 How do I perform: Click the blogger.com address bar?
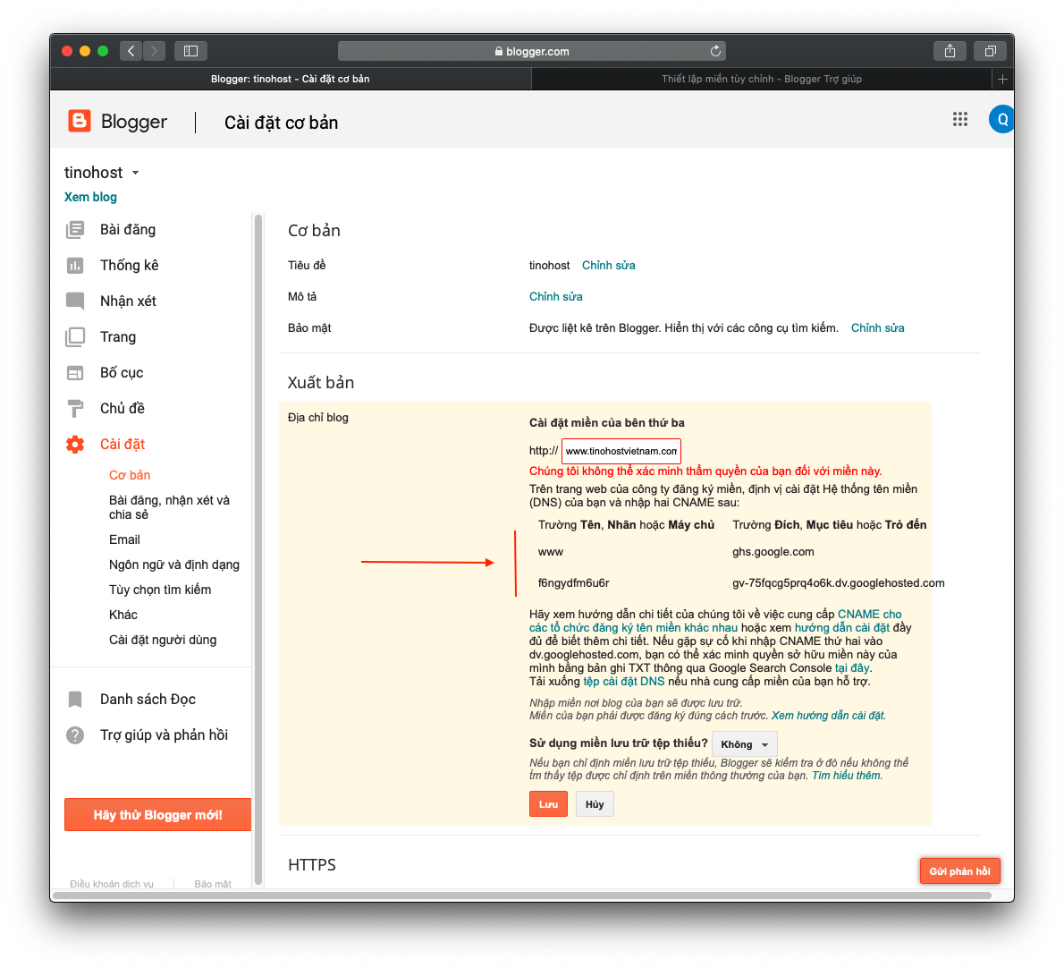coord(531,51)
